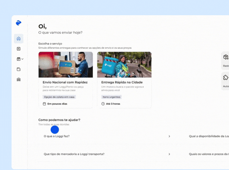Open the building icon in sidebar
229x170 pixels.
(x=19, y=79)
